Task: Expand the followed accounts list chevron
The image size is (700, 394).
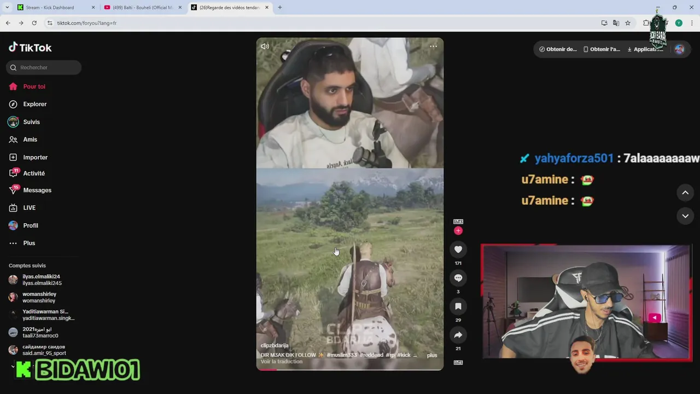Action: tap(13, 366)
